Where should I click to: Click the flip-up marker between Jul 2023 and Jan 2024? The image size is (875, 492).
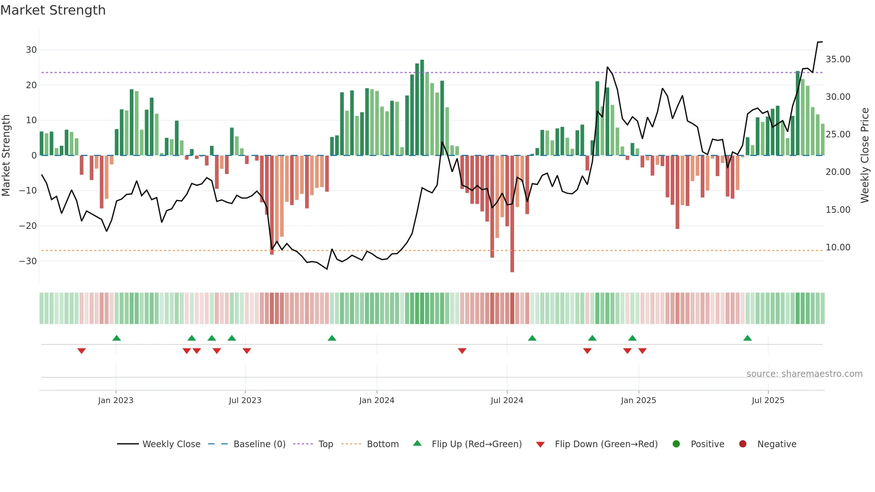coord(332,338)
